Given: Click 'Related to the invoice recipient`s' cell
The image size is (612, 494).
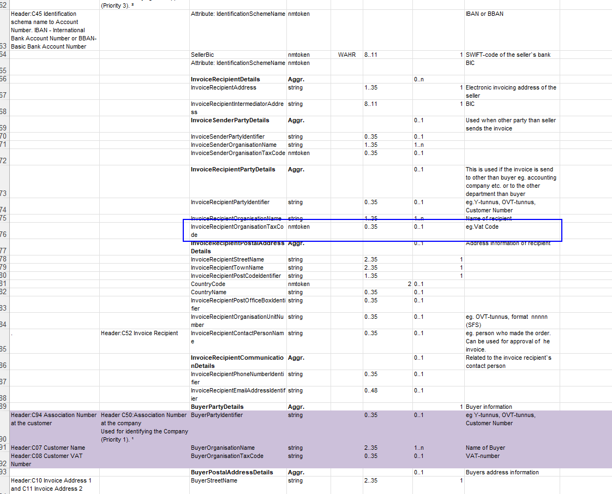Looking at the screenshot, I should (512, 361).
